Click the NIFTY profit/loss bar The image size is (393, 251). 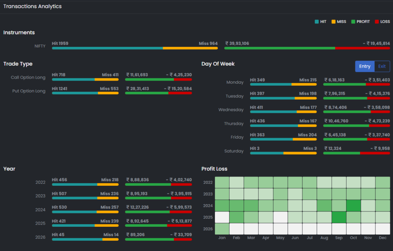[x=307, y=48]
